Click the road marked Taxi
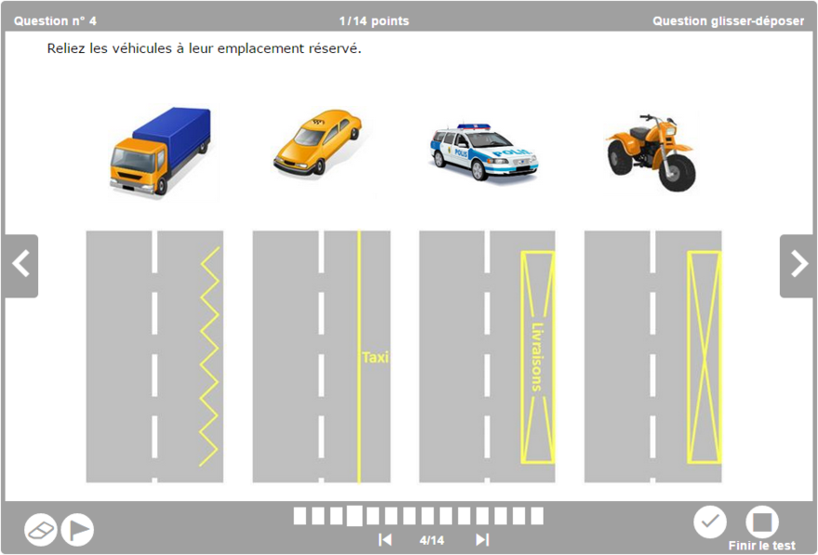The height and width of the screenshot is (555, 818). [x=321, y=357]
